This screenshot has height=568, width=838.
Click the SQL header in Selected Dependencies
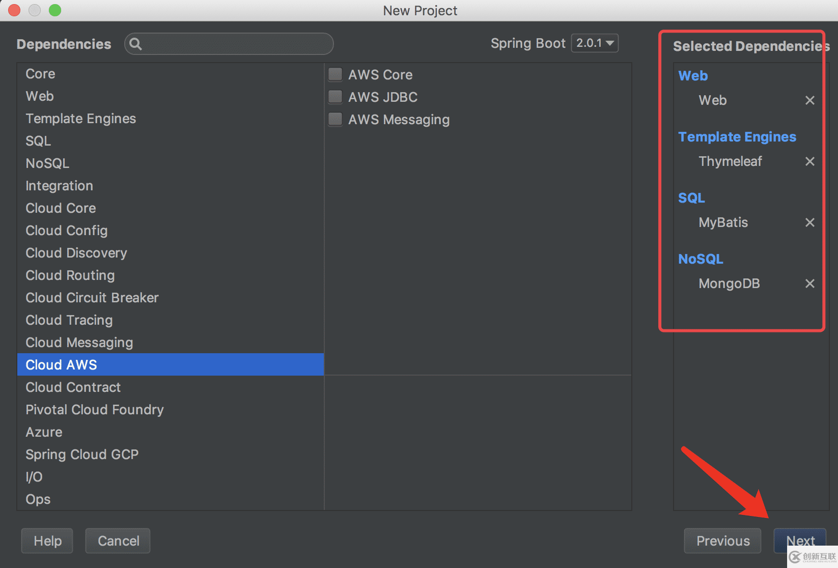coord(691,198)
